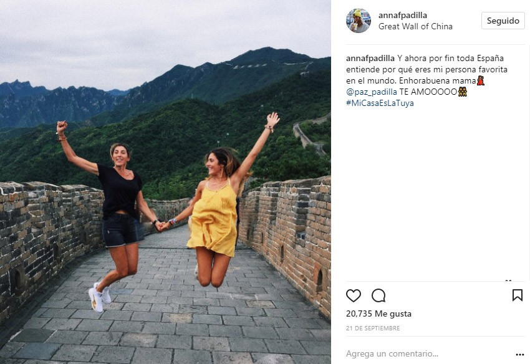
Task: Click annafpadilla username in the caption
Action: point(370,58)
